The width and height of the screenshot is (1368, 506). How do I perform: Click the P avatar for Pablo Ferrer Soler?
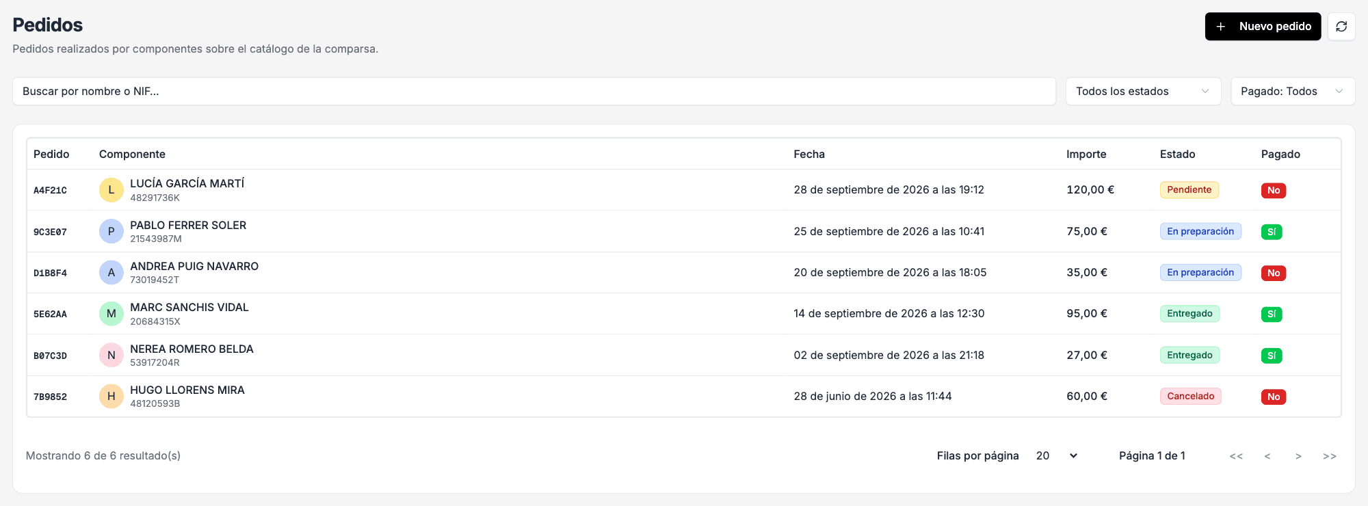[x=111, y=231]
